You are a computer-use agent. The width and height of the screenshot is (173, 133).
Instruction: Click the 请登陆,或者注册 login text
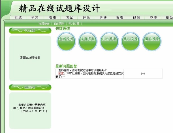coord(30,58)
